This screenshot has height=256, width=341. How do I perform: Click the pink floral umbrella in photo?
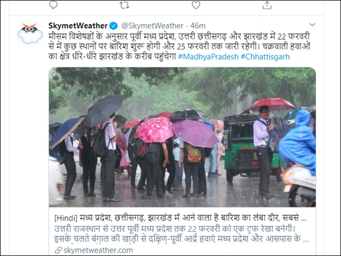(x=154, y=130)
